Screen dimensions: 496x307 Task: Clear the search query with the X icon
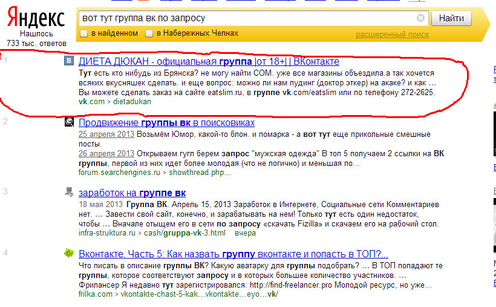tap(420, 18)
